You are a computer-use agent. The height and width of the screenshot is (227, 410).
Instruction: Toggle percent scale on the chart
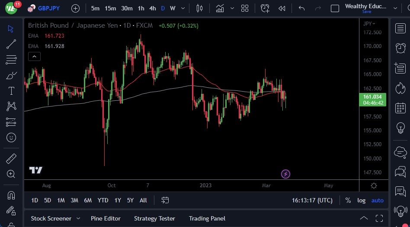pos(348,200)
